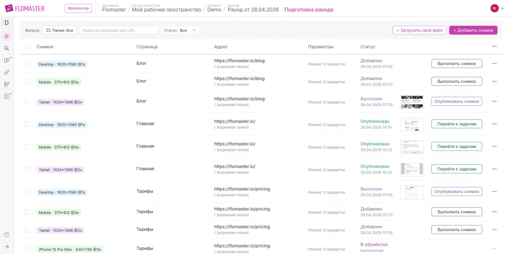
Task: Check the Desktop Блог snapshot row checkbox
Action: point(26,64)
